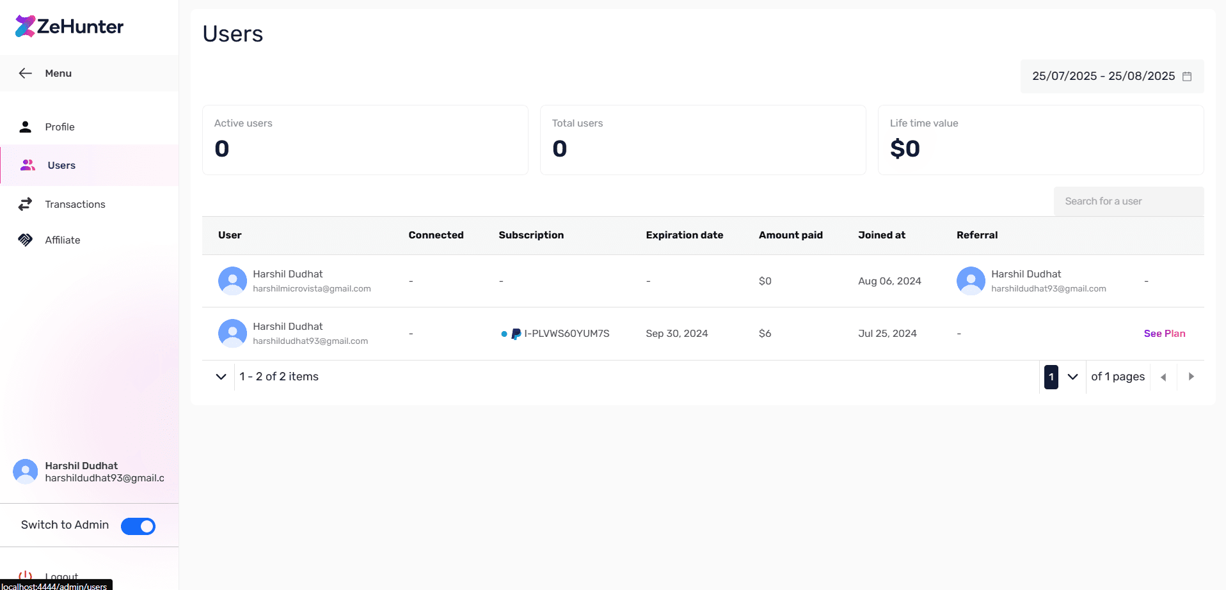
Task: Click Harshil Dudhat's avatar in the first row
Action: 232,281
